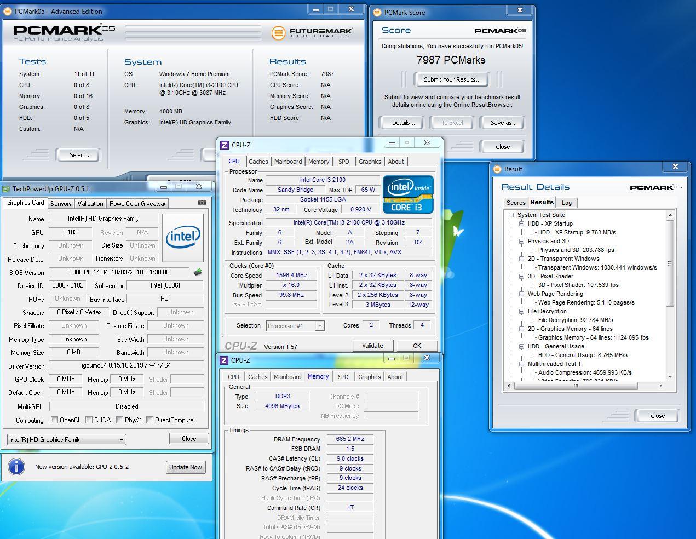Click the CPU-Z icon of the Memory tab window
The image size is (696, 539).
224,360
